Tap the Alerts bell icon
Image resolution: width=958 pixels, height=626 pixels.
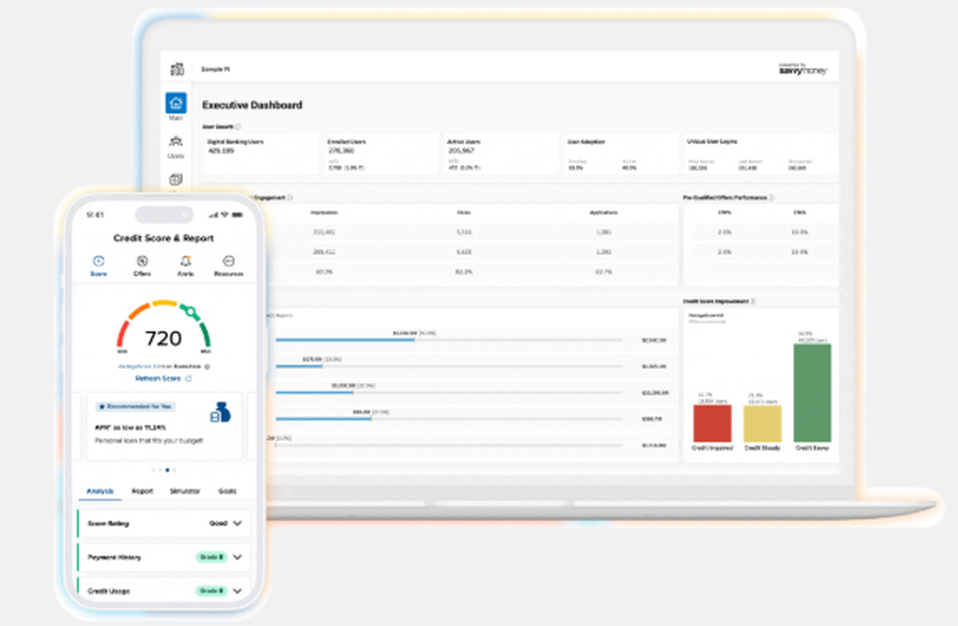185,260
